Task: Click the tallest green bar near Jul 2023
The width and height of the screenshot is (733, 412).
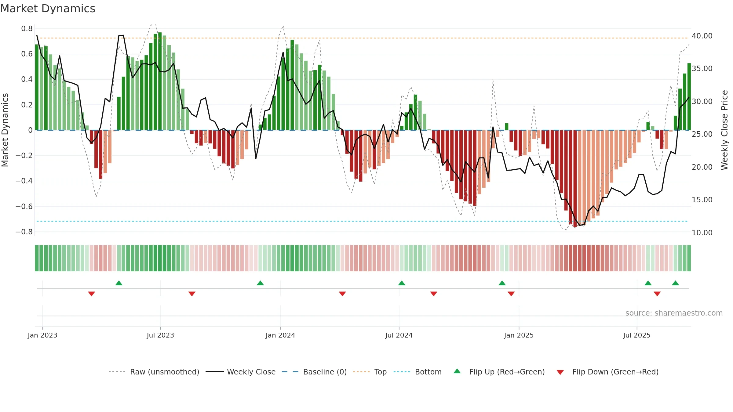Action: point(160,81)
